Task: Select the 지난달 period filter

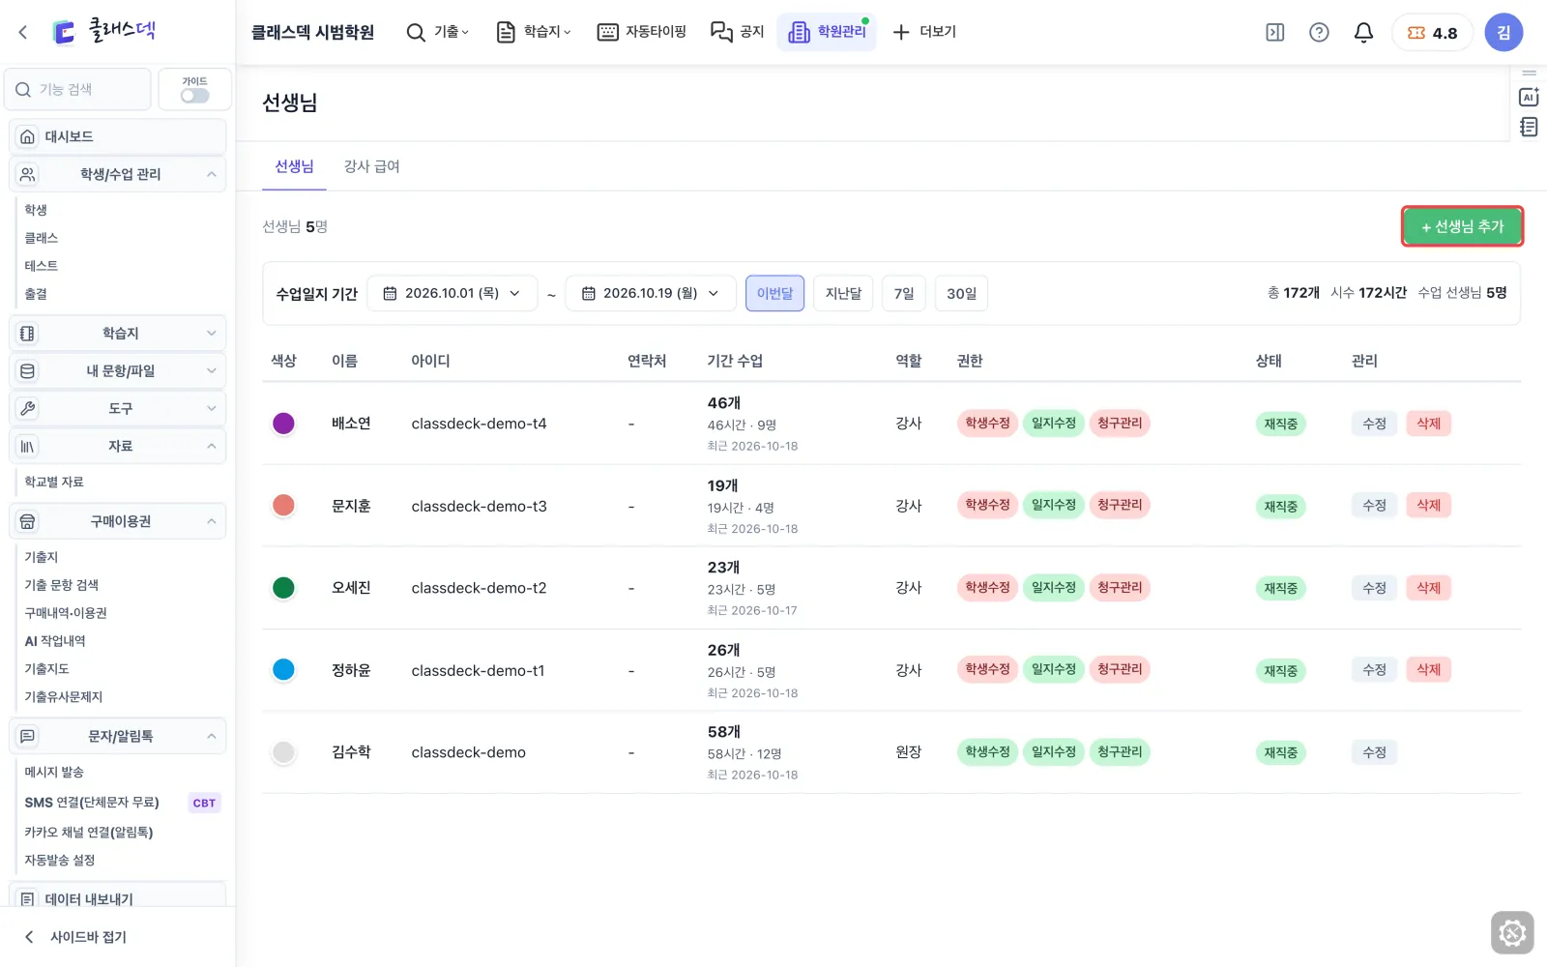Action: coord(843,293)
